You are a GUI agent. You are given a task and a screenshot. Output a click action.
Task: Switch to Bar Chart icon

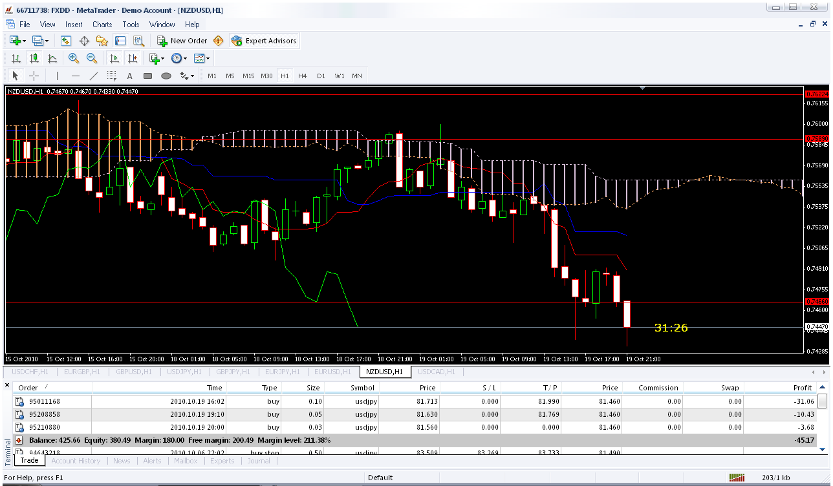click(x=16, y=58)
